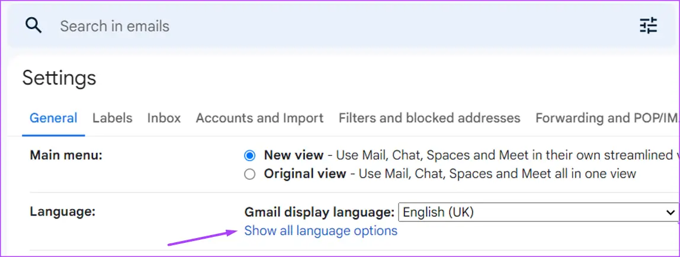The height and width of the screenshot is (257, 680).
Task: Click the Main menu section label
Action: pyautogui.click(x=66, y=156)
